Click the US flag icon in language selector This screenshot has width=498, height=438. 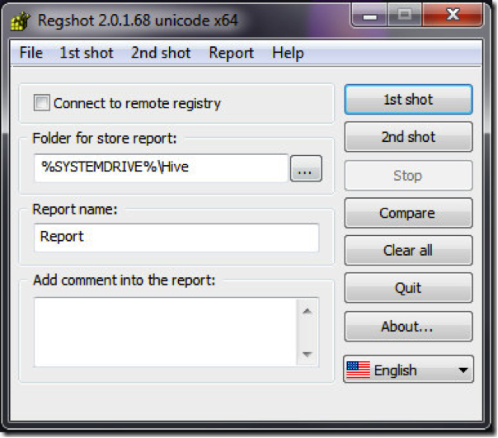click(359, 370)
